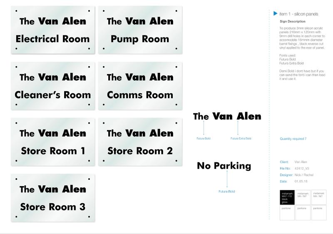The height and width of the screenshot is (234, 333).
Task: Click the Futura Extra Bold annotation label
Action: coord(241,139)
